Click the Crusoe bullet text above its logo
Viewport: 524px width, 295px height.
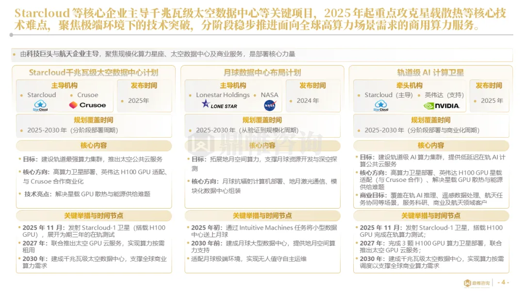(x=87, y=95)
